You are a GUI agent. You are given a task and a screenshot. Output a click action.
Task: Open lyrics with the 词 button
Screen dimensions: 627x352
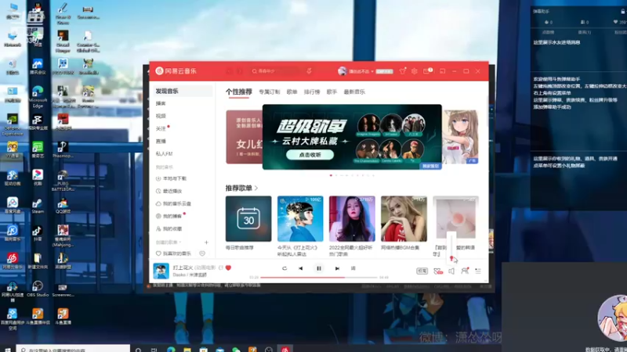click(353, 268)
